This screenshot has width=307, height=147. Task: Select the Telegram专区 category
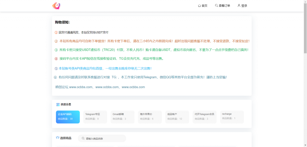(95, 117)
